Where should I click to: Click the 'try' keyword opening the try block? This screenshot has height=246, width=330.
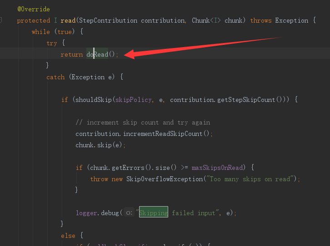tap(52, 43)
